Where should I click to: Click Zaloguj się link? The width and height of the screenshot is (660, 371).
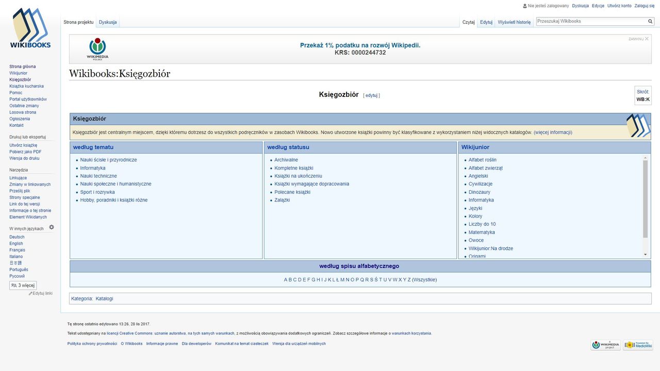[645, 6]
